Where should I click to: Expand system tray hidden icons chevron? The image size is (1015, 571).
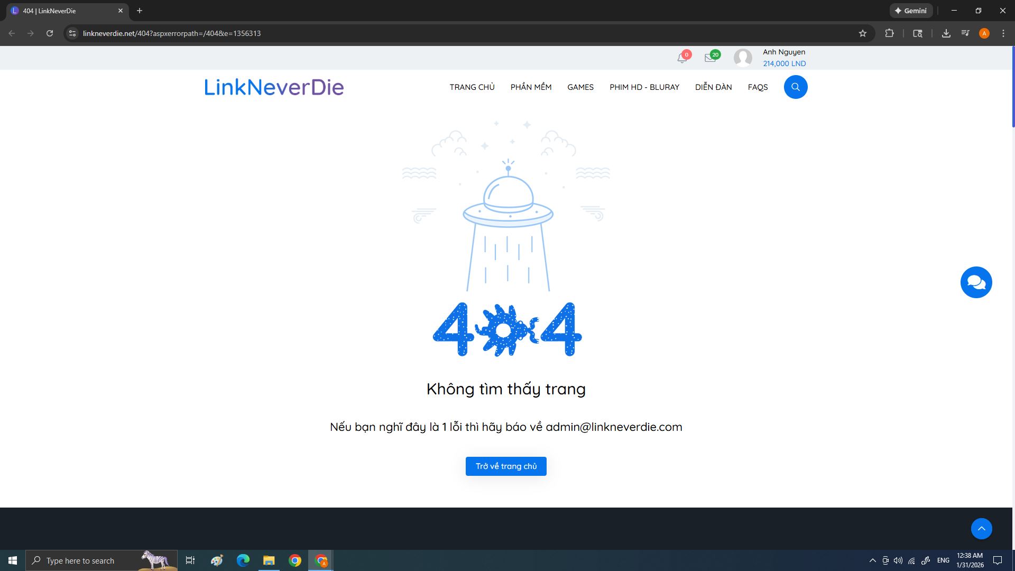[873, 560]
